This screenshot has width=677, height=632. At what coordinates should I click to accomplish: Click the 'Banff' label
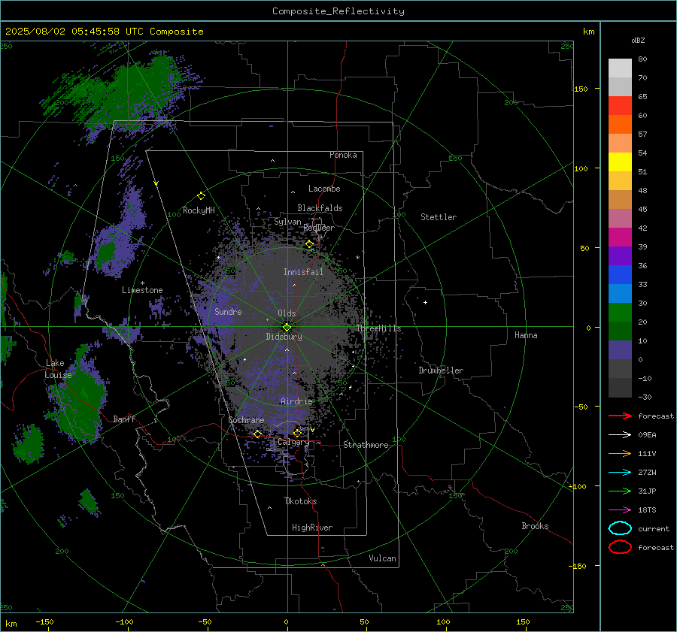click(124, 419)
